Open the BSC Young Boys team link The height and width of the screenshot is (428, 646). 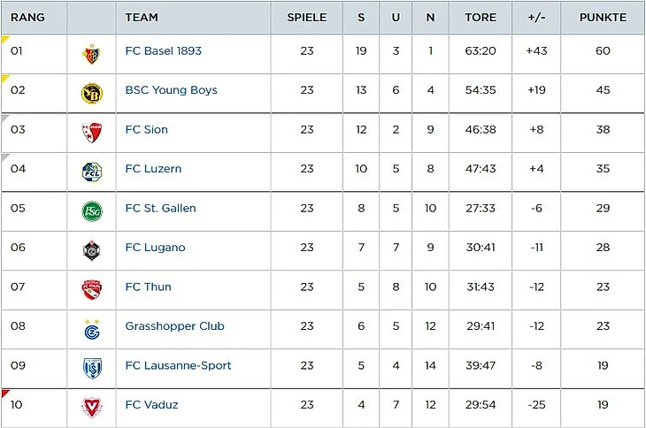click(172, 90)
